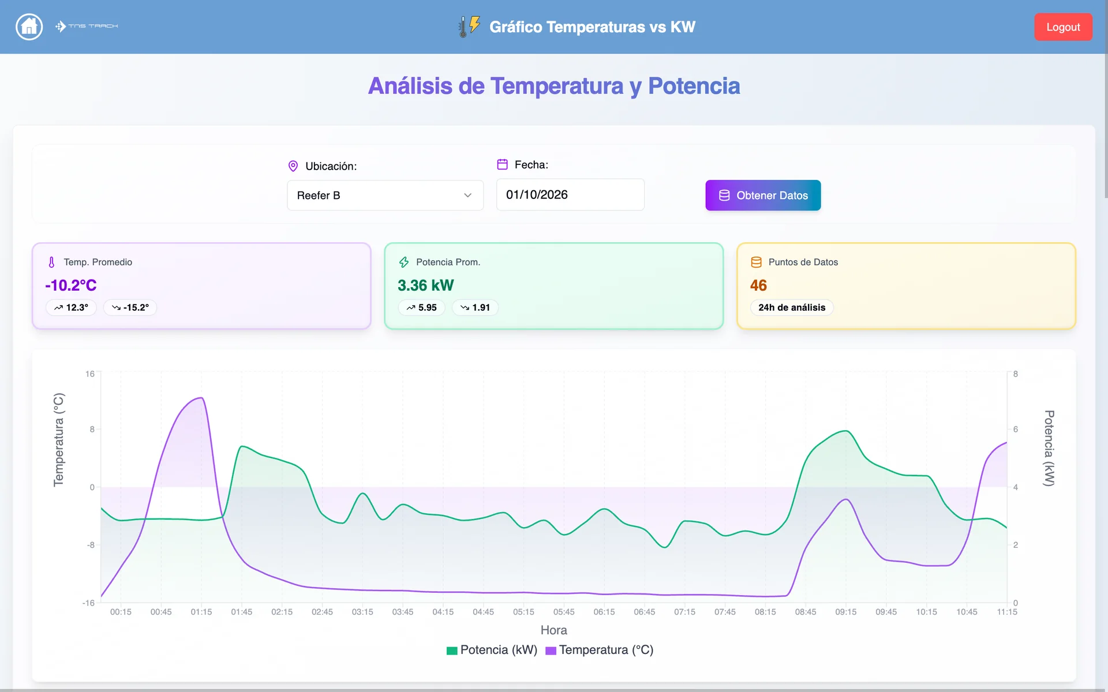Click database icon in Puntos de Datos card
The image size is (1108, 692).
(x=756, y=262)
